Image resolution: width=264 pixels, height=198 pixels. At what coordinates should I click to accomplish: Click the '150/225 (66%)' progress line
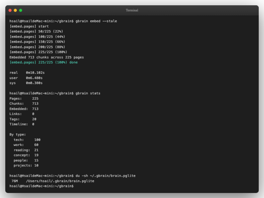[x=37, y=42]
